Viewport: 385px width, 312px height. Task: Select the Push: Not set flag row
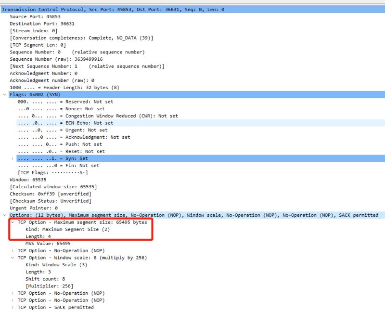pyautogui.click(x=60, y=144)
